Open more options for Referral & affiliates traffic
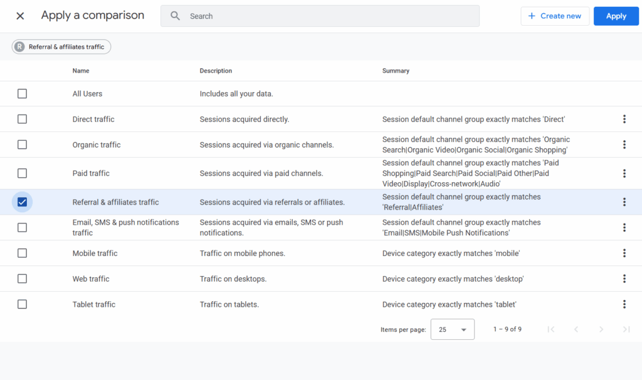The width and height of the screenshot is (642, 380). [x=624, y=202]
